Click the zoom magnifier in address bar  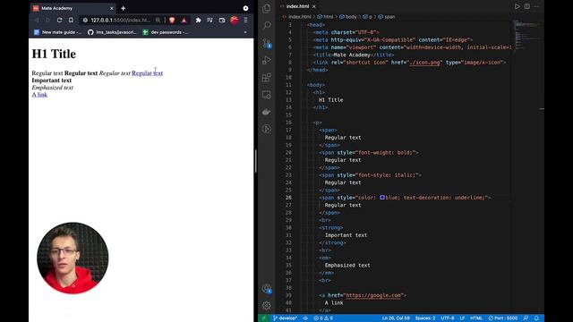click(x=158, y=20)
